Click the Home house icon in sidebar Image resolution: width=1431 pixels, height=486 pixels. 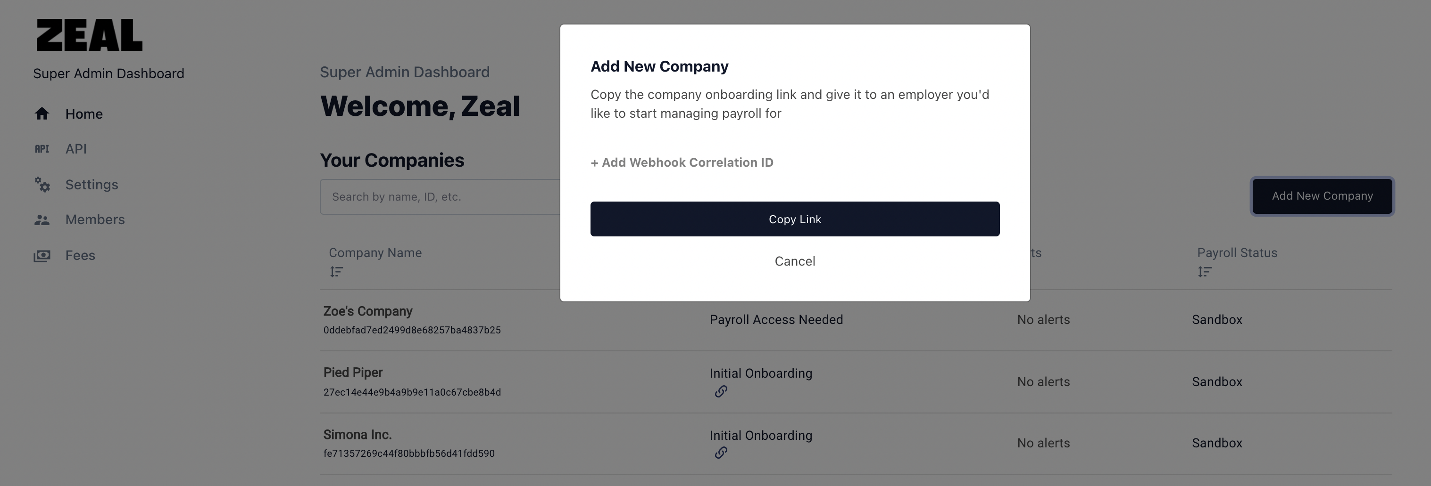[x=42, y=114]
